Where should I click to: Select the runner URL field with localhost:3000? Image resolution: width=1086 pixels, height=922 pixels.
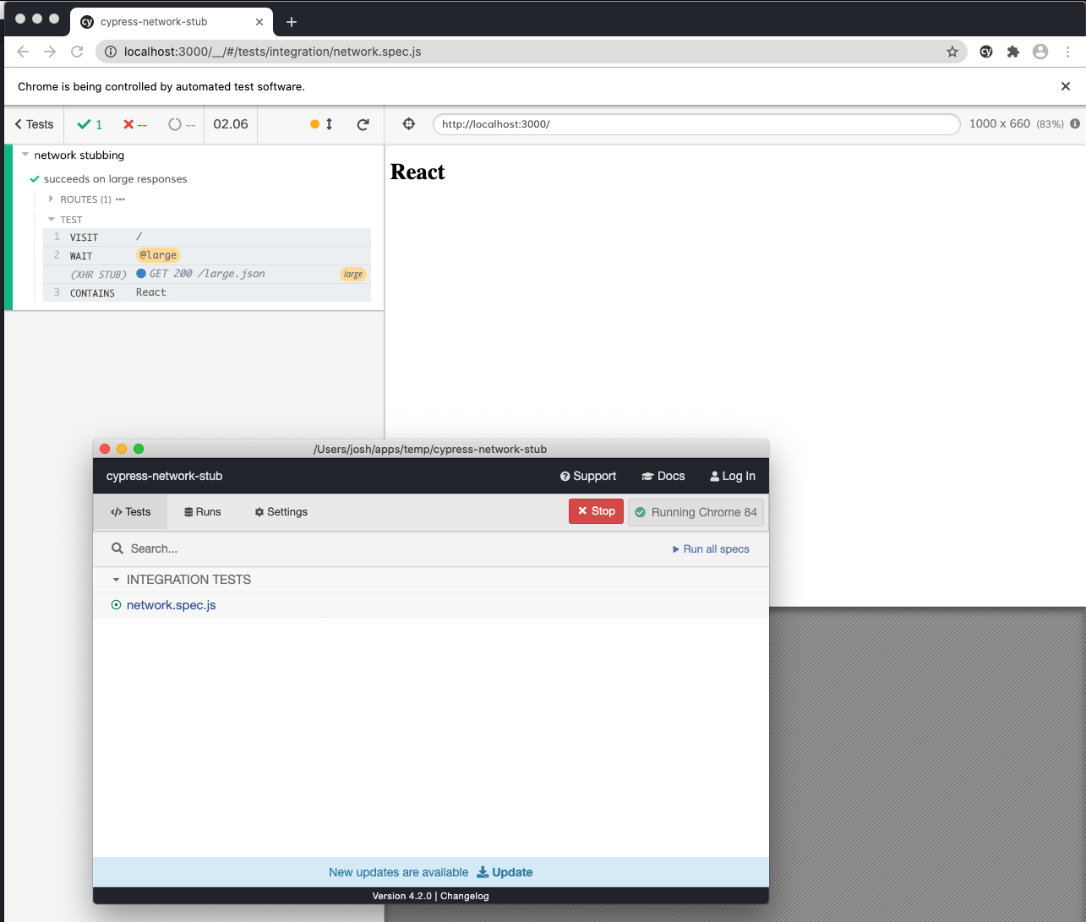coord(696,124)
